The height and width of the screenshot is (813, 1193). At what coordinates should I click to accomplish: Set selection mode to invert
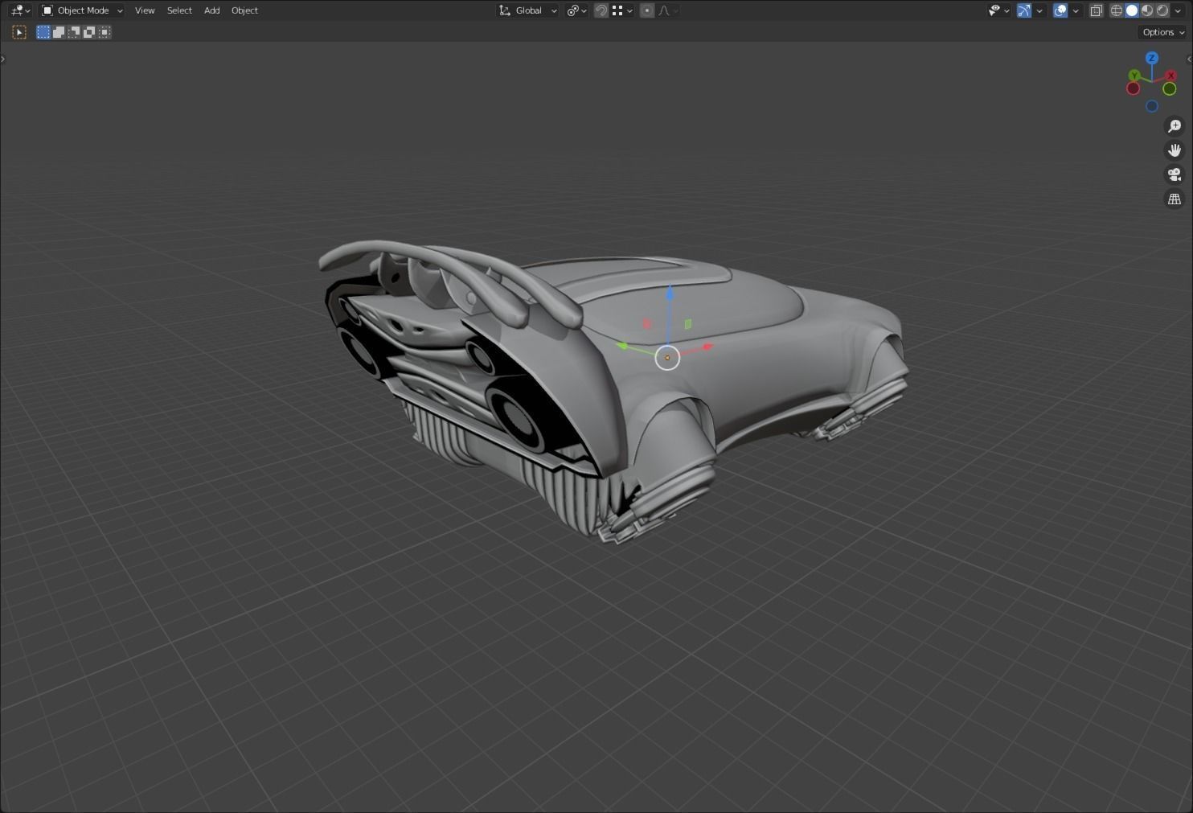point(89,32)
